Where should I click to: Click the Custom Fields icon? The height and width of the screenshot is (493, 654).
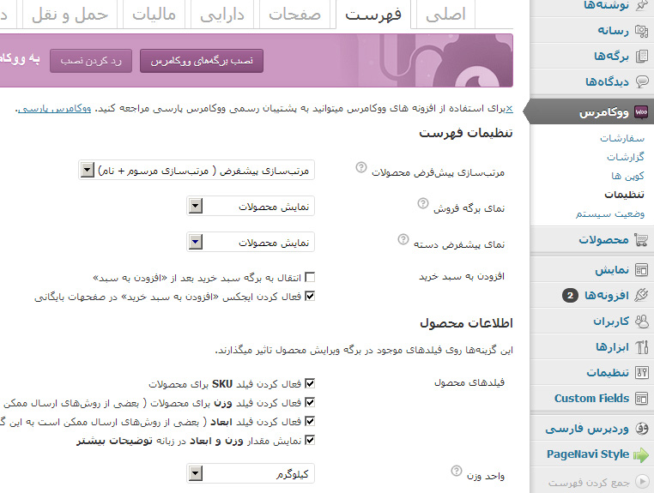click(641, 399)
